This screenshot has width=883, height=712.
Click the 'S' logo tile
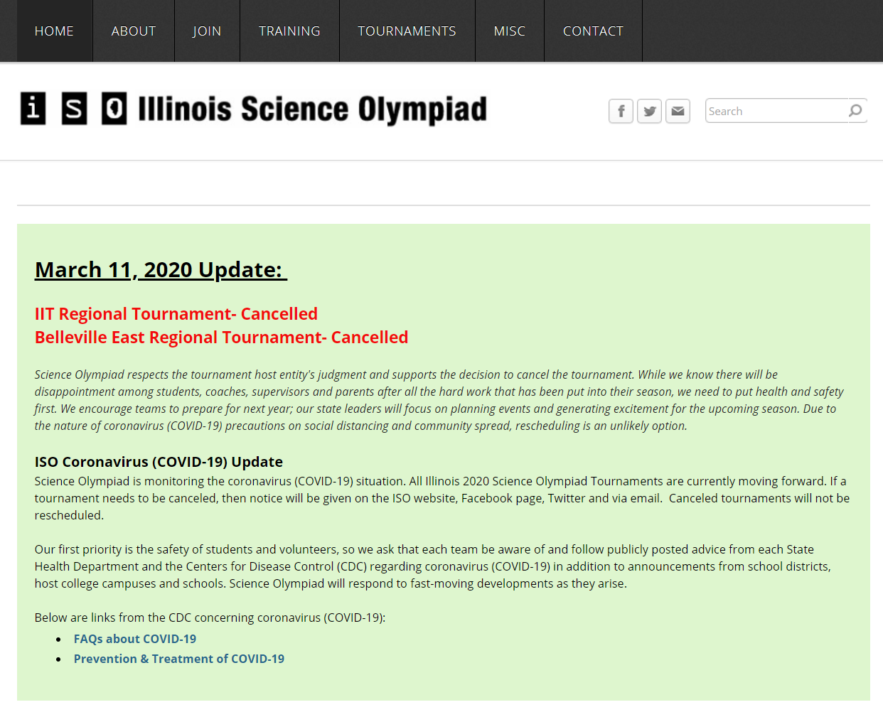(x=74, y=109)
